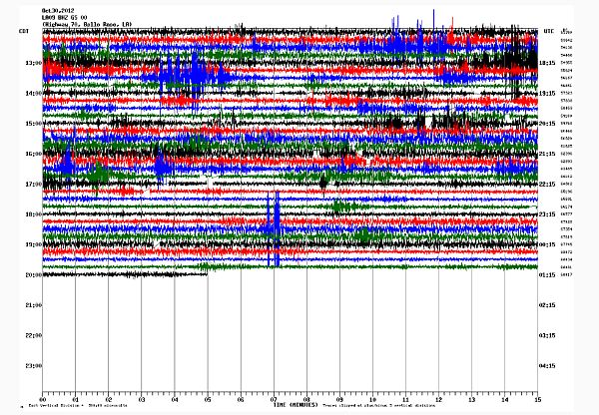Click the UTC timezone label
The width and height of the screenshot is (599, 415).
(548, 32)
